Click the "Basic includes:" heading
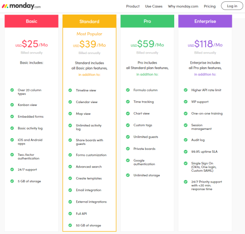Screen dimensions: 245x234 coord(32,63)
